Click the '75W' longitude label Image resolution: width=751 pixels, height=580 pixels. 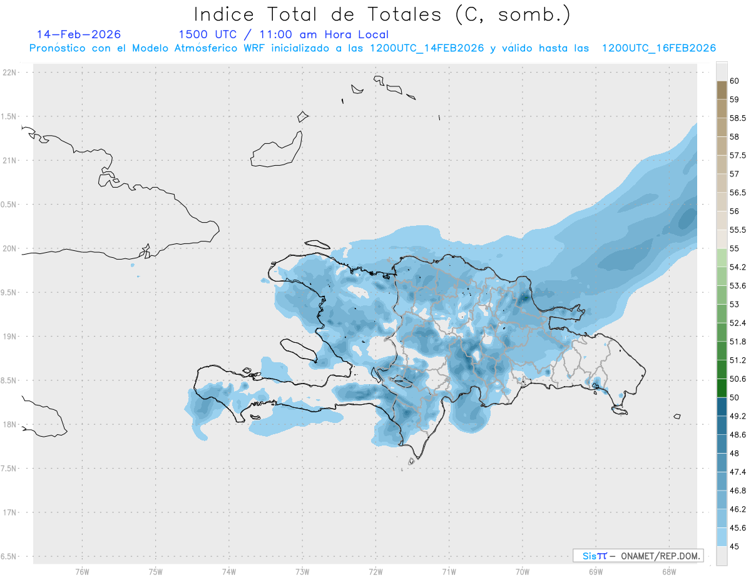(156, 572)
